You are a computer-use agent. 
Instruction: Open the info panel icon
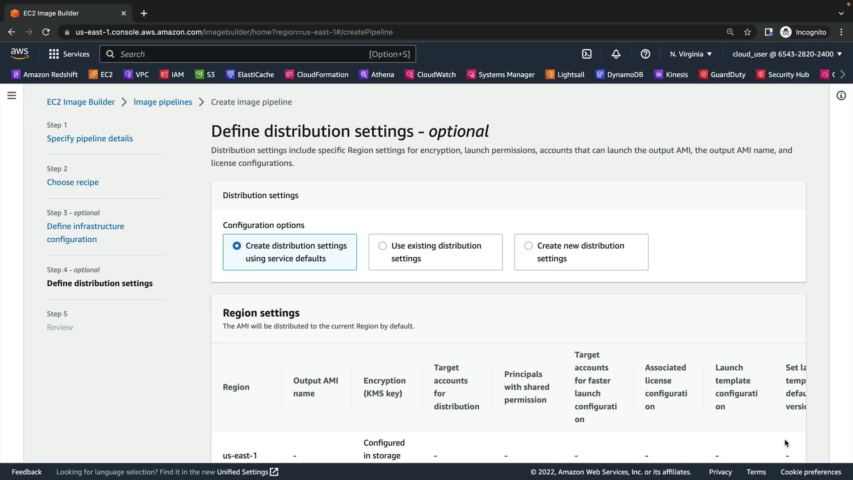[841, 96]
